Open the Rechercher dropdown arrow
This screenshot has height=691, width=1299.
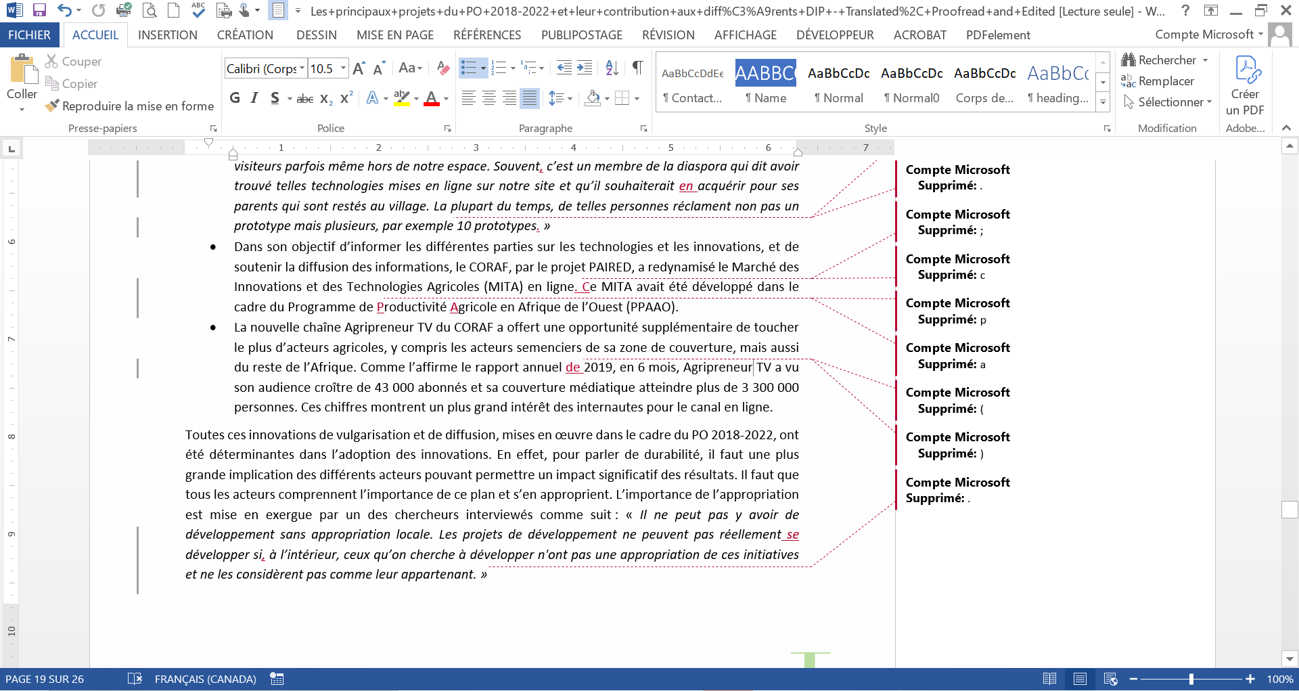(x=1205, y=60)
